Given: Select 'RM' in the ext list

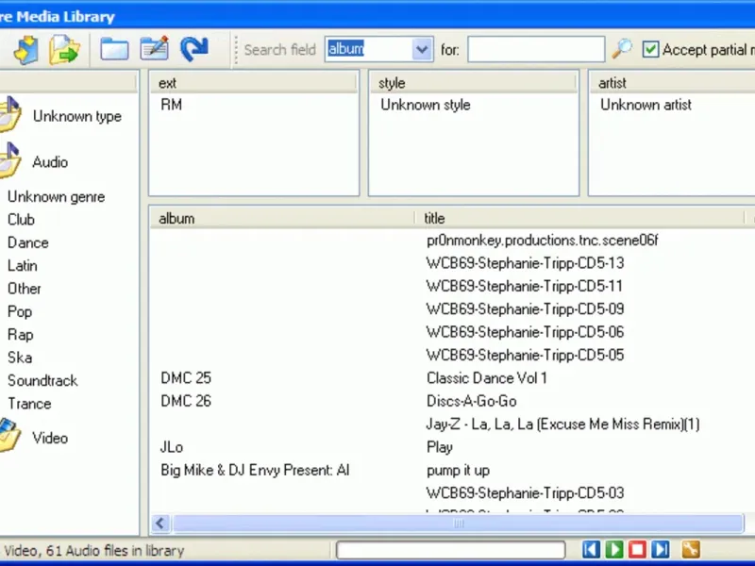Looking at the screenshot, I should click(172, 105).
